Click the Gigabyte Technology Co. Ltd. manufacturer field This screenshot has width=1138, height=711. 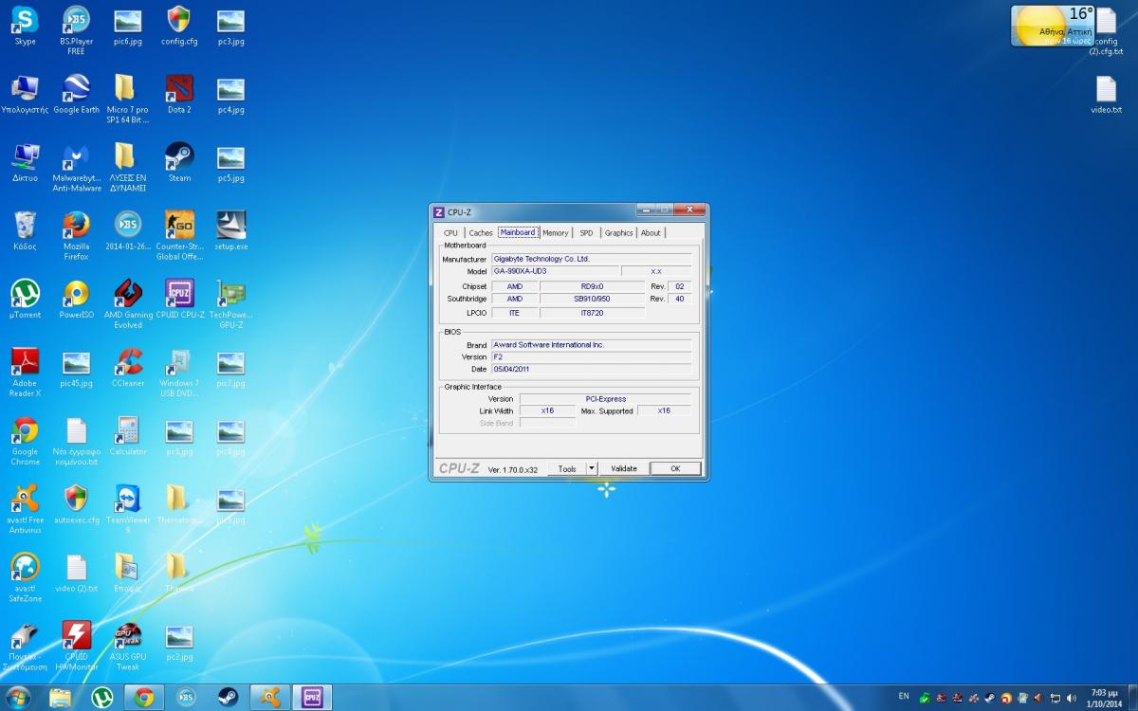pos(591,259)
